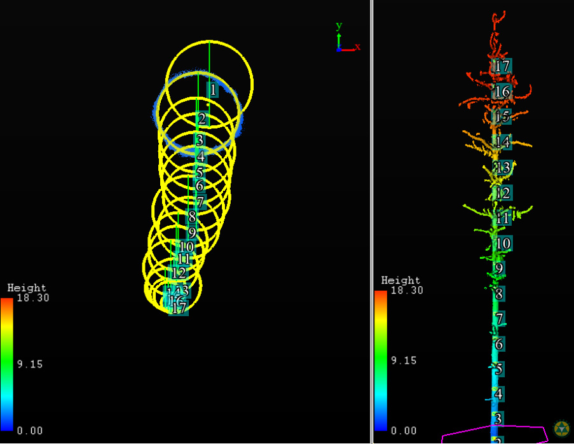The image size is (574, 444).
Task: Select stem section label 1 in top view
Action: [213, 90]
